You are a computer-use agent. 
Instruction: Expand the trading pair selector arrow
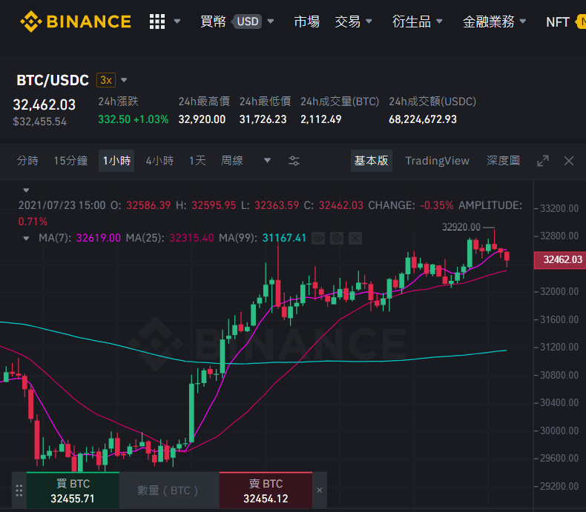124,80
